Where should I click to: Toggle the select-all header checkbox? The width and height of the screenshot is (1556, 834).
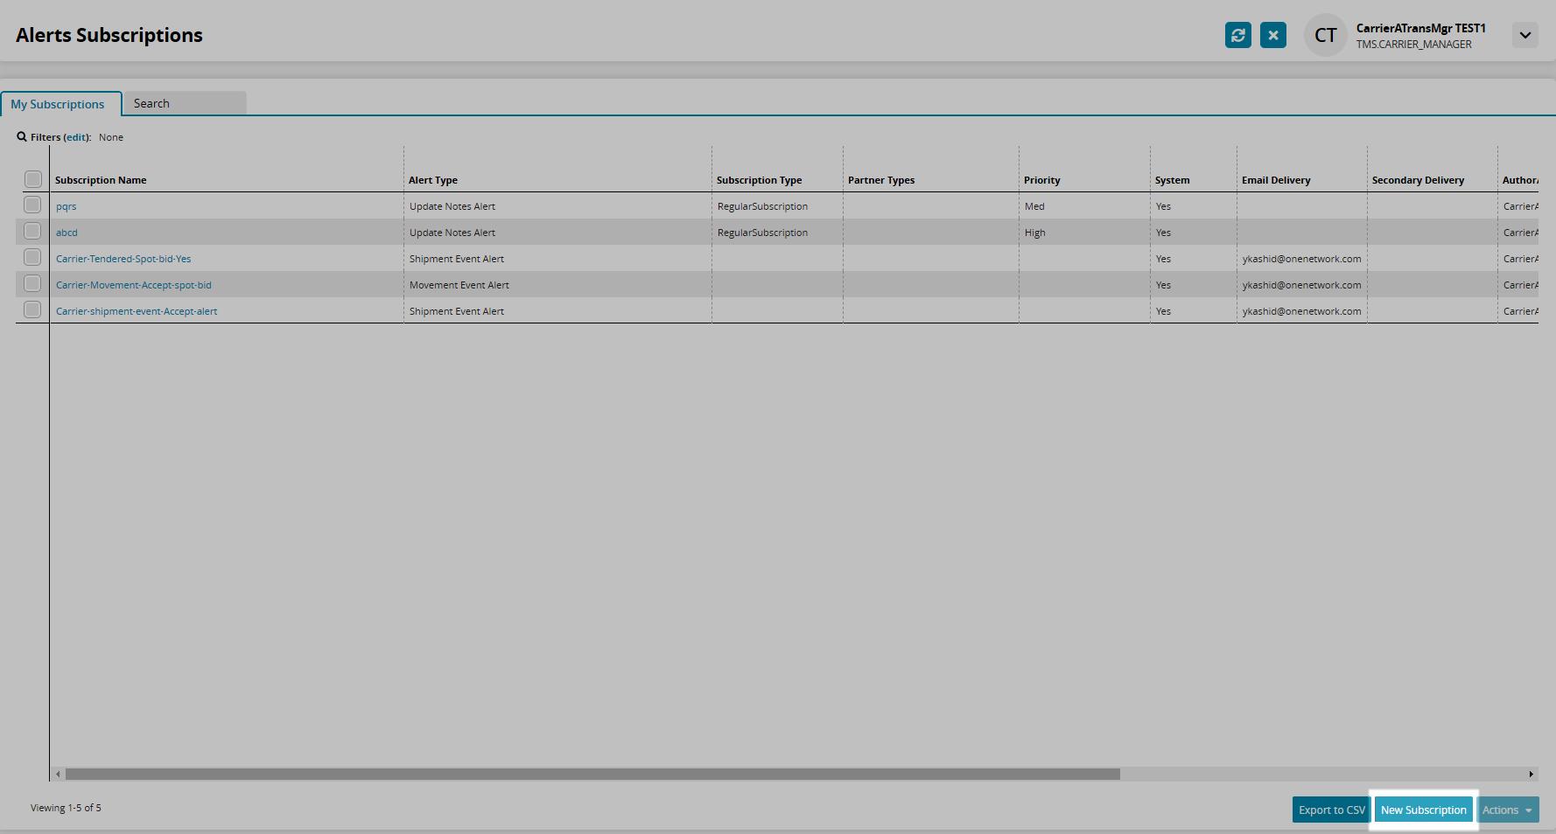33,179
